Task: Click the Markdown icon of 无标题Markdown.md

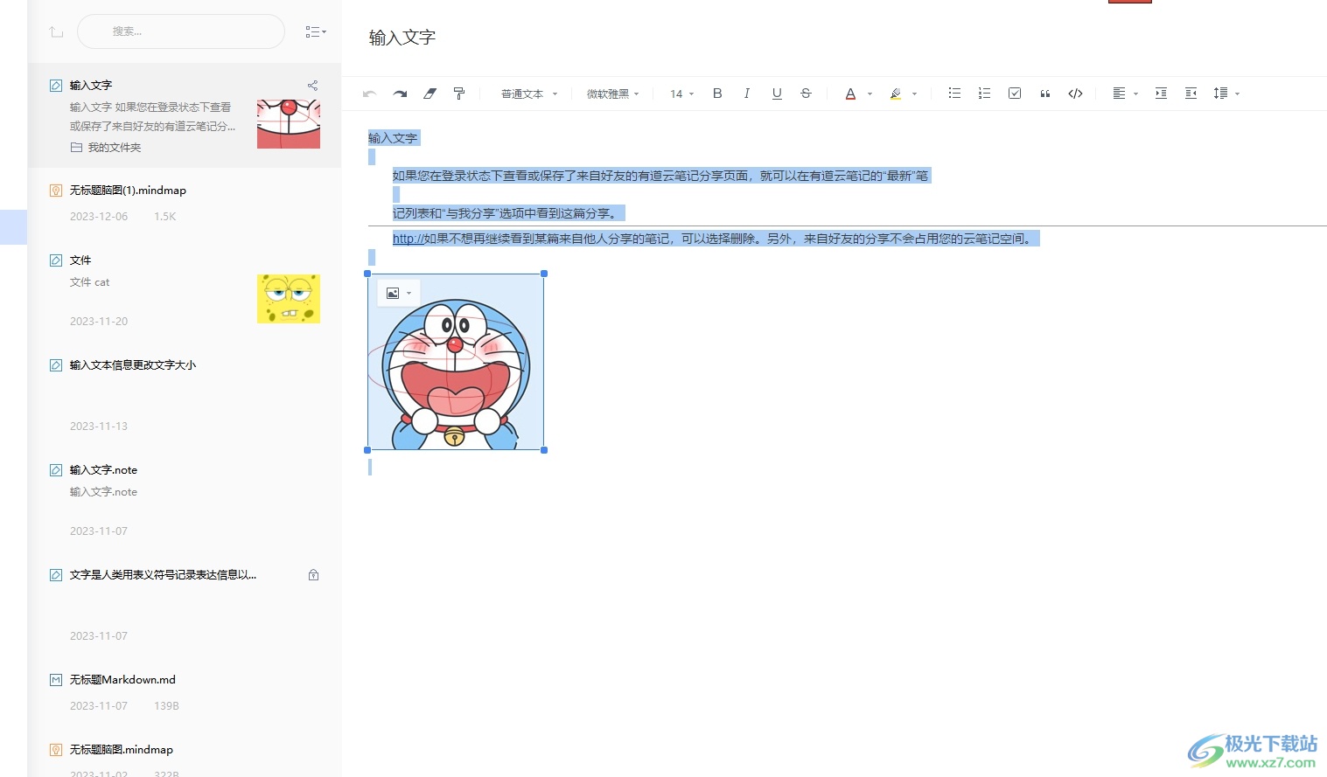Action: 56,680
